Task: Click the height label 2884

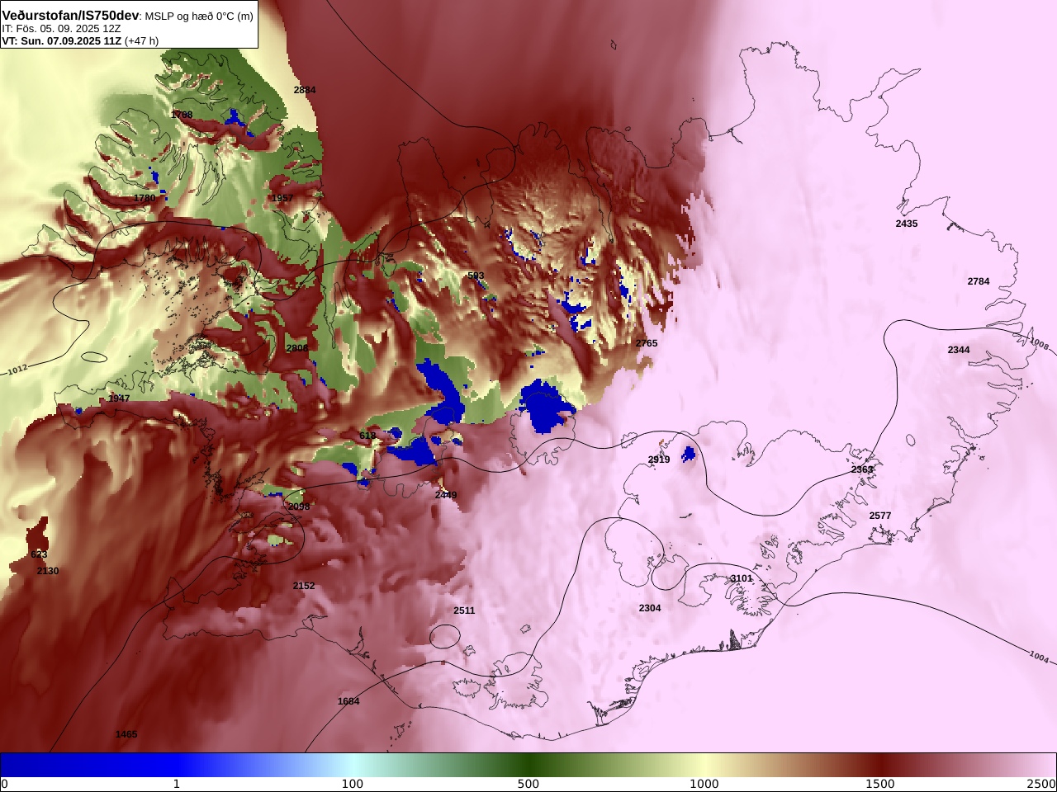Action: tap(305, 90)
